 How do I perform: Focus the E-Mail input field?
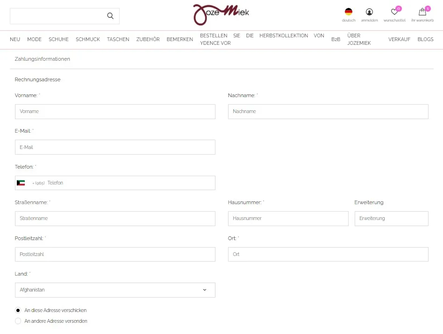pyautogui.click(x=115, y=147)
